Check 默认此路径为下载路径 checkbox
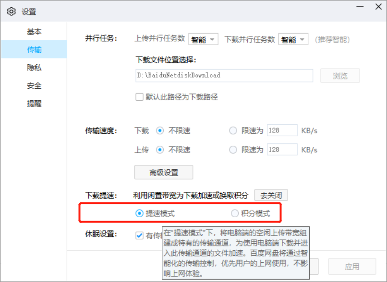 tap(139, 97)
